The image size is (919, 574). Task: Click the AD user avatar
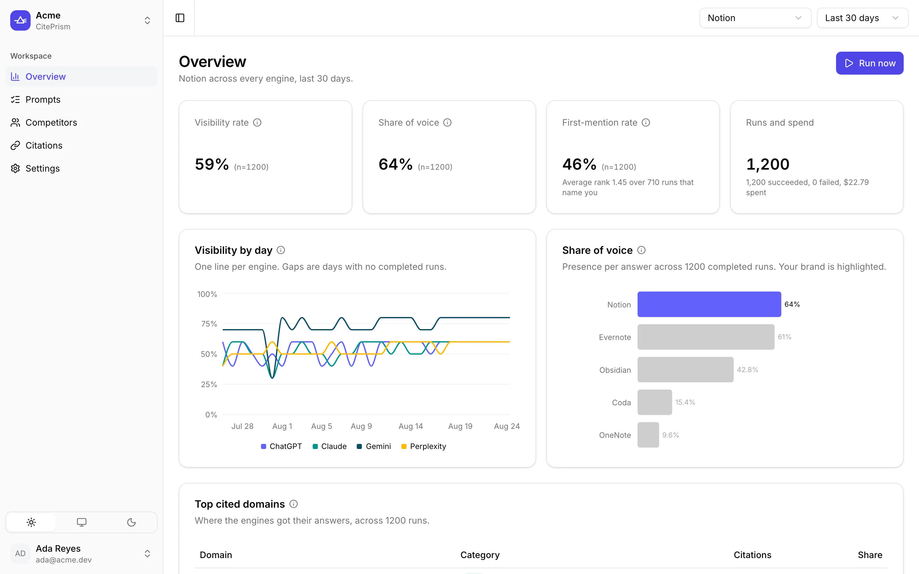(20, 554)
